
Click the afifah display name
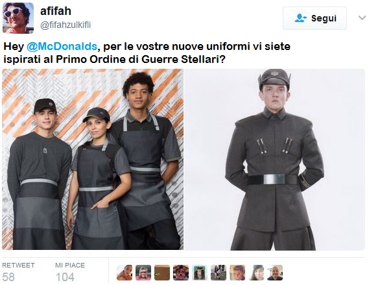[56, 11]
